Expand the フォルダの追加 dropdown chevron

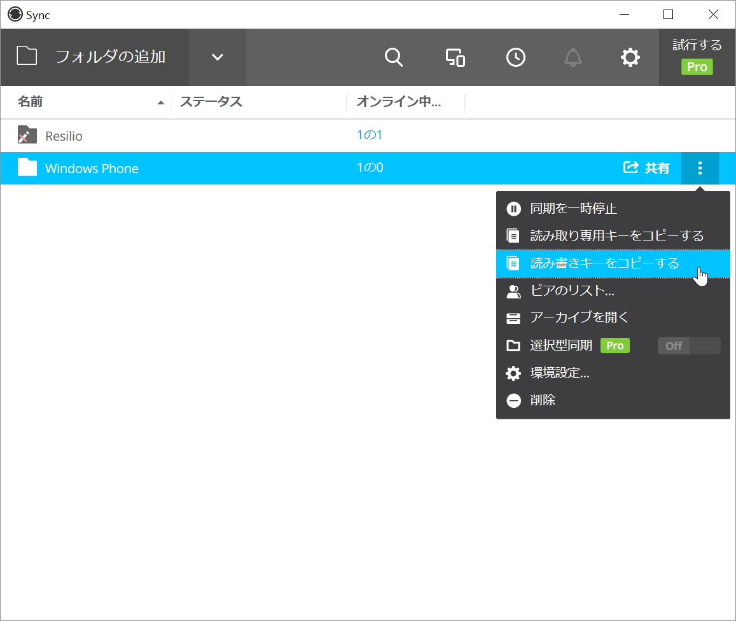coord(218,57)
